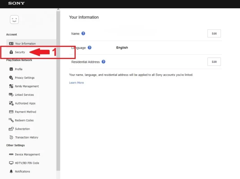Screen dimensions: 240x179
Task: Click the Your Information card icon
Action: [11, 43]
